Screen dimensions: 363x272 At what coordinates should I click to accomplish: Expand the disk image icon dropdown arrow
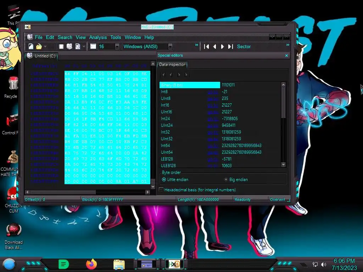(x=84, y=47)
